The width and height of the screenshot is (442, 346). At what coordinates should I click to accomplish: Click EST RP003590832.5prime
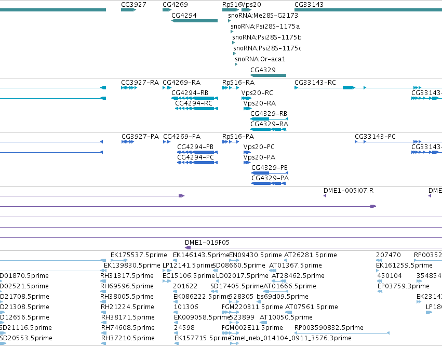click(329, 328)
